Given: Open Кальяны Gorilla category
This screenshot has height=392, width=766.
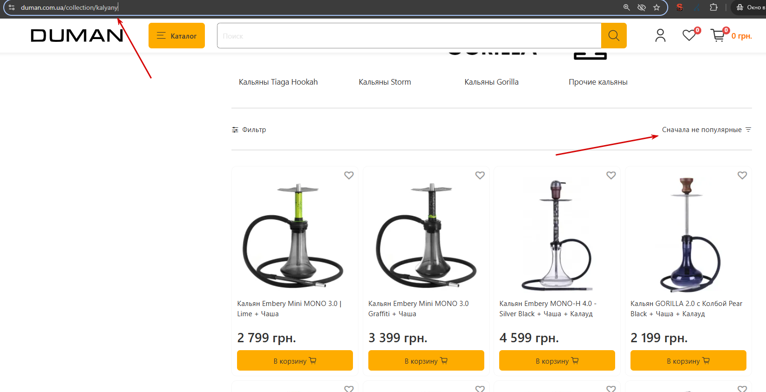Looking at the screenshot, I should [491, 82].
